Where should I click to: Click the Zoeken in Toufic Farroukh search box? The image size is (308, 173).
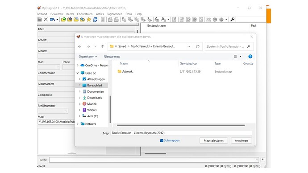click(x=229, y=46)
